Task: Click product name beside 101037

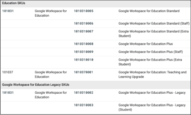Action: (51, 74)
